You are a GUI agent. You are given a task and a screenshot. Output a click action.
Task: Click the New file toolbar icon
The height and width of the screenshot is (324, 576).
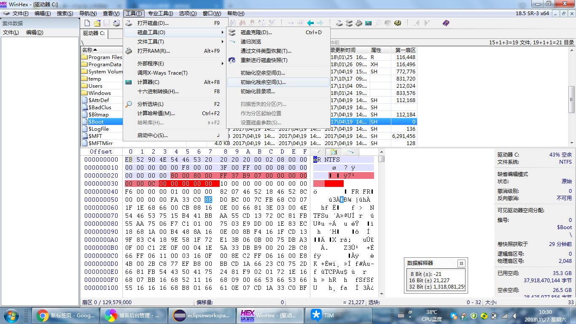coord(87,23)
